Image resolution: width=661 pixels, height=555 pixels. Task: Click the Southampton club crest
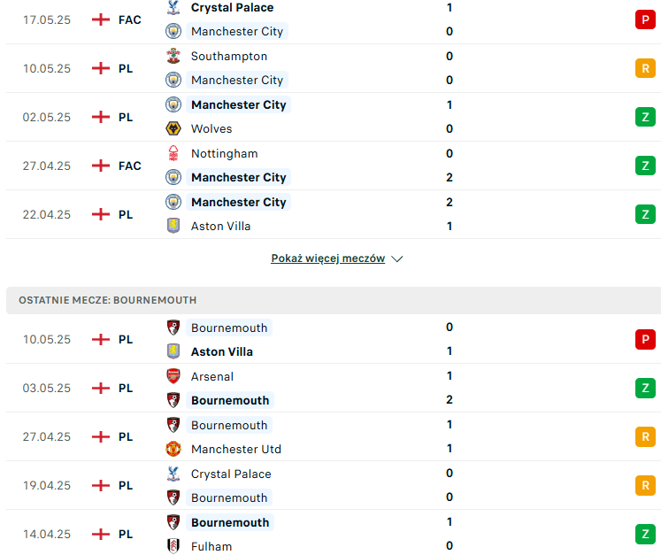(x=173, y=56)
